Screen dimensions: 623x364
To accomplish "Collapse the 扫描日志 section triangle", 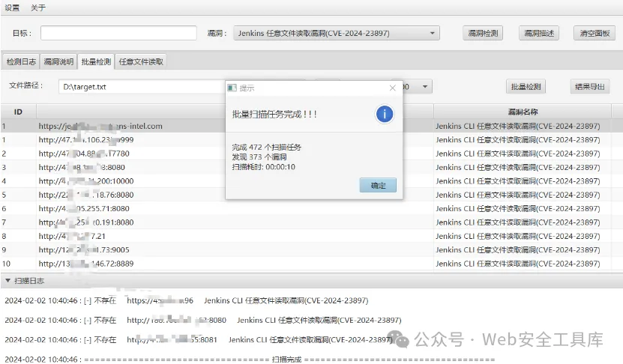I will [x=7, y=281].
